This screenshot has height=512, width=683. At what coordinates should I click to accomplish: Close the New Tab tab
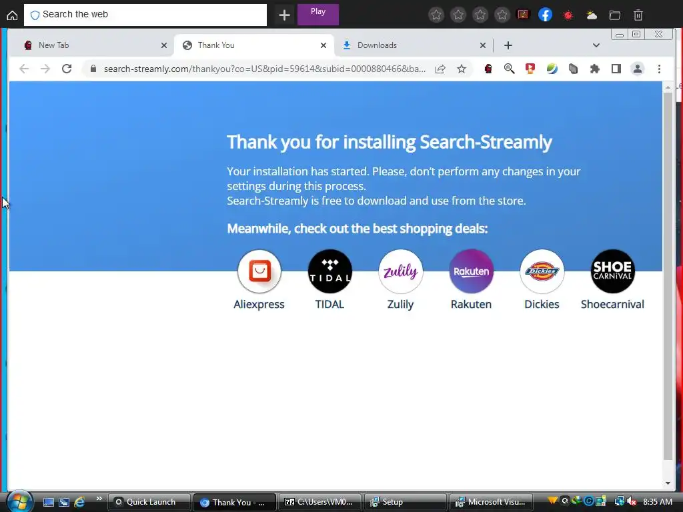[164, 45]
